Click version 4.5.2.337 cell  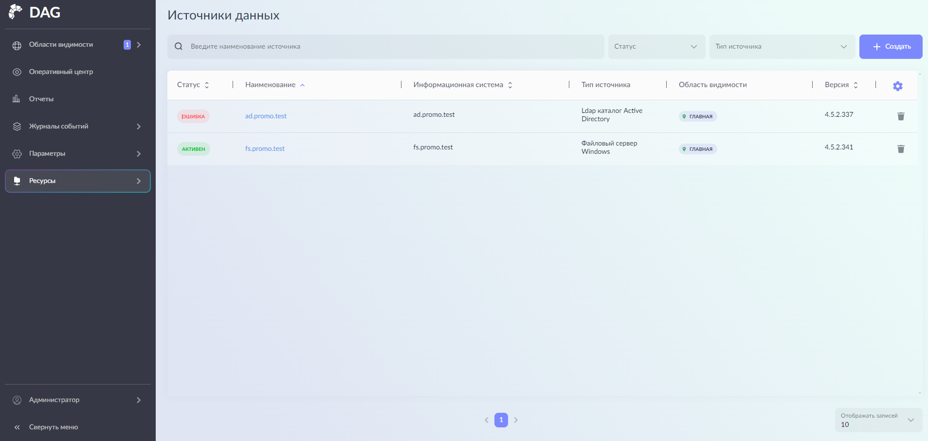click(x=839, y=114)
